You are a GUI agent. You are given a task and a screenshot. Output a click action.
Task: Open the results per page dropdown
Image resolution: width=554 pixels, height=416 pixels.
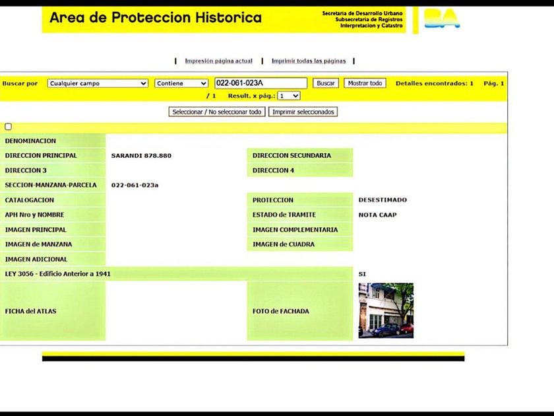click(289, 96)
